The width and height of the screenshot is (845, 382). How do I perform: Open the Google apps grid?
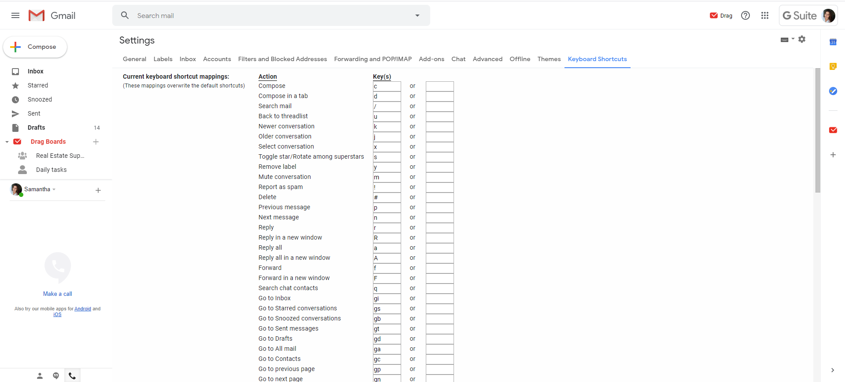tap(765, 15)
